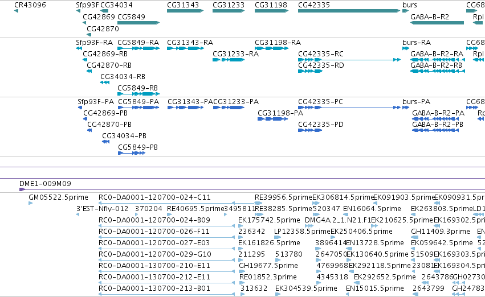
Task: Click the Sfp93F-RA transcript label
Action: point(95,42)
